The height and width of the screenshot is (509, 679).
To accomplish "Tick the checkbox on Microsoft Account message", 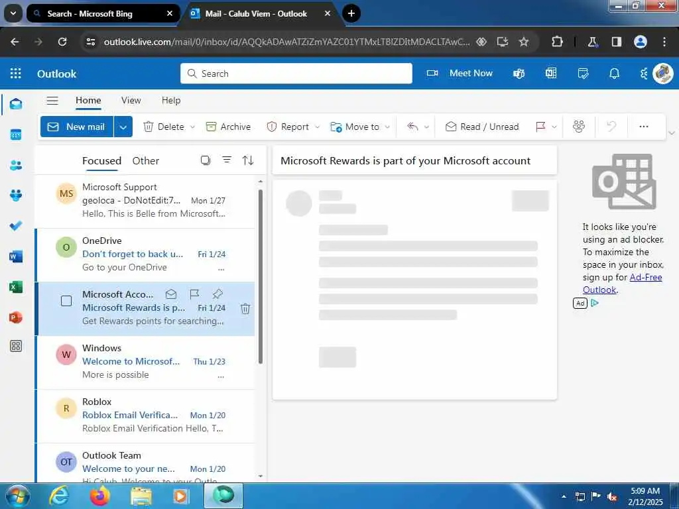I will (66, 301).
